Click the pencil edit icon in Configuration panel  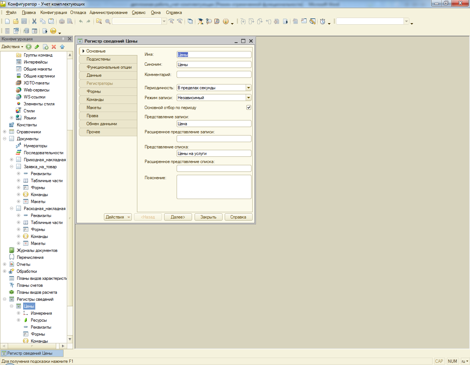pyautogui.click(x=37, y=47)
